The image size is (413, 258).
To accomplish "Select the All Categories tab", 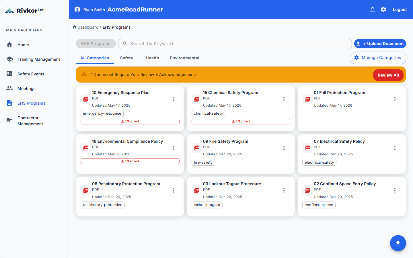I will click(95, 58).
